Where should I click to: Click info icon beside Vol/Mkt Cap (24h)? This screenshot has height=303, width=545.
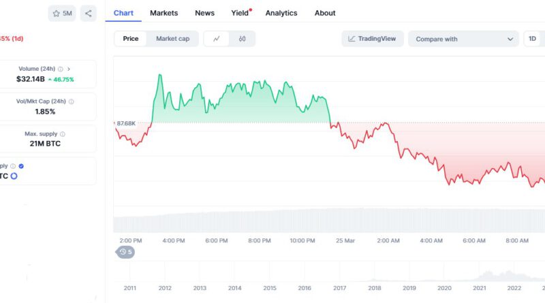(72, 101)
